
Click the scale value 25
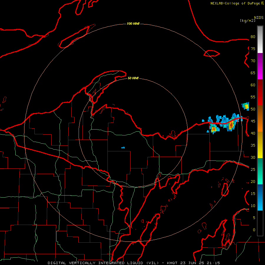pyautogui.click(x=253, y=169)
